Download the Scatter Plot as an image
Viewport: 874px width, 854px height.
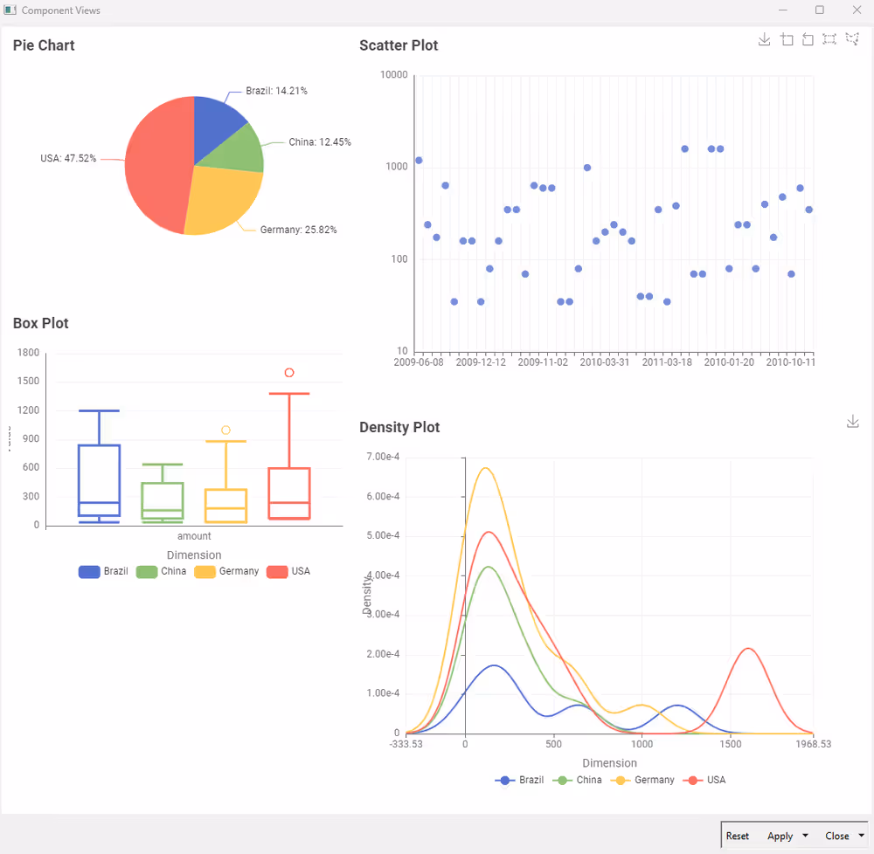764,39
